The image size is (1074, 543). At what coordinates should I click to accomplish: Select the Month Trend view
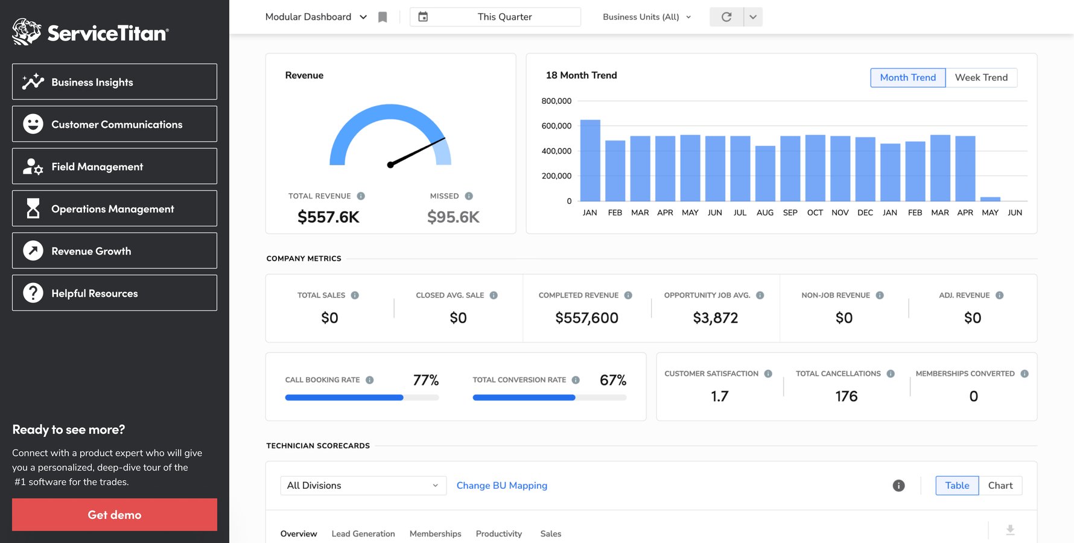tap(907, 77)
